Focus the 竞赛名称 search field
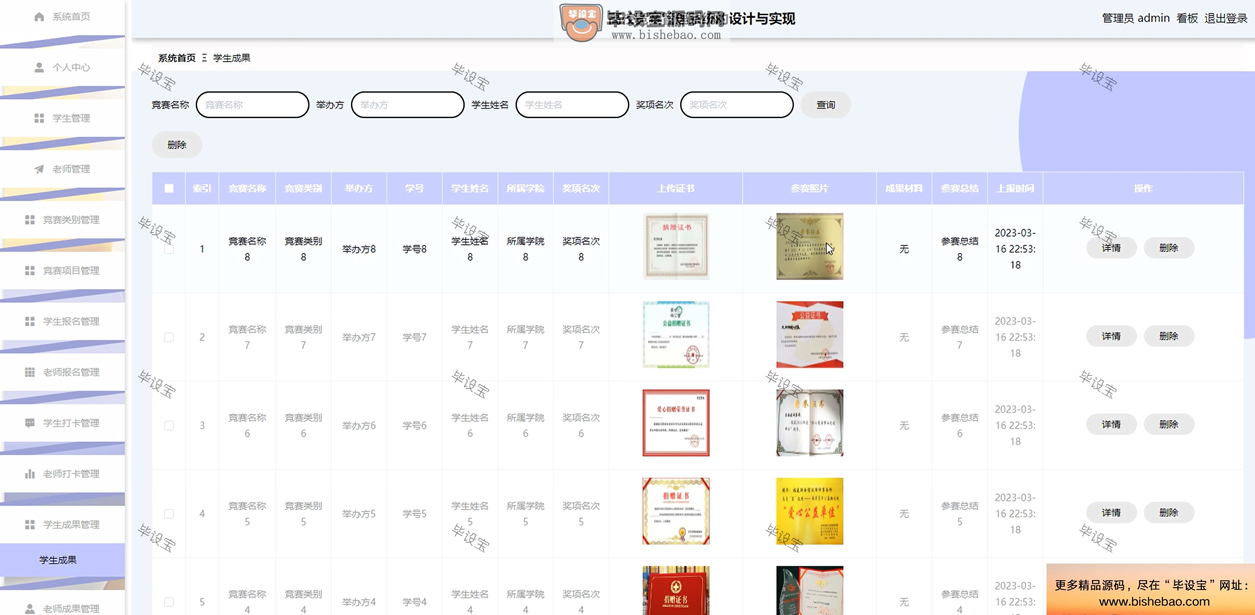This screenshot has width=1255, height=615. click(252, 105)
